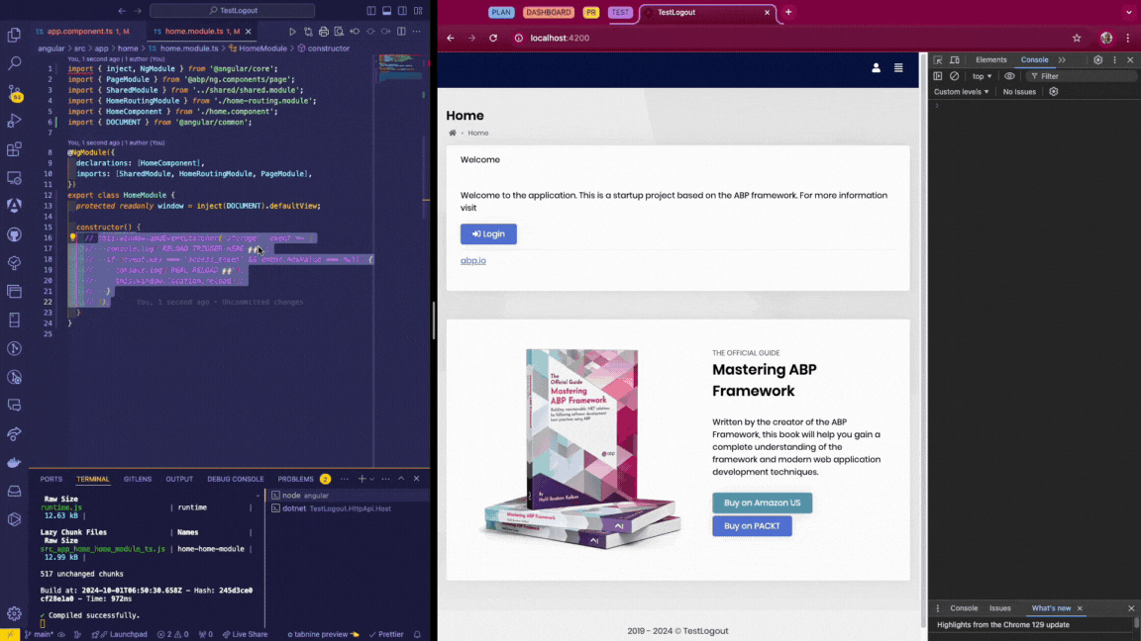Toggle the console sidebar panel

[x=938, y=76]
